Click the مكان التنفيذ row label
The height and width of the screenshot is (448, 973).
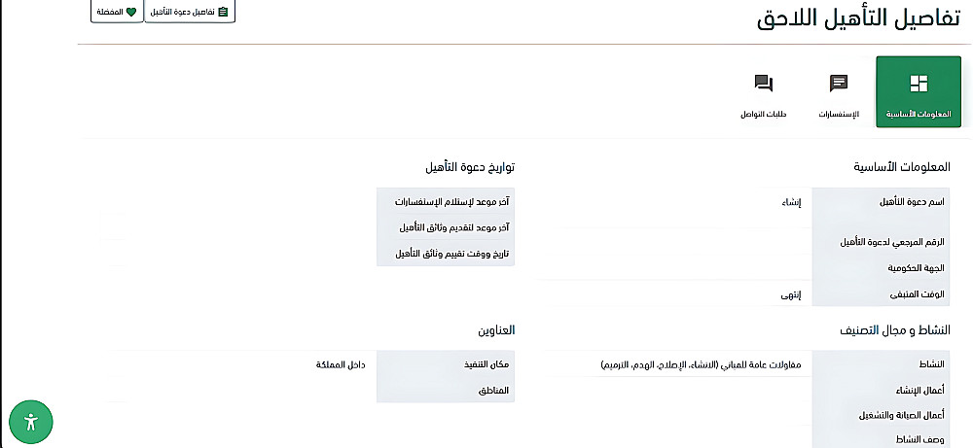486,364
